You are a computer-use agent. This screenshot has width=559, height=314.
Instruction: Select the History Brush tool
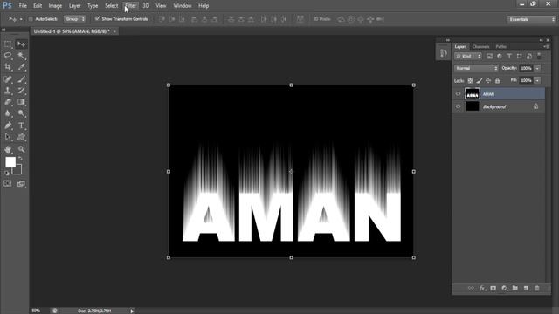click(21, 91)
